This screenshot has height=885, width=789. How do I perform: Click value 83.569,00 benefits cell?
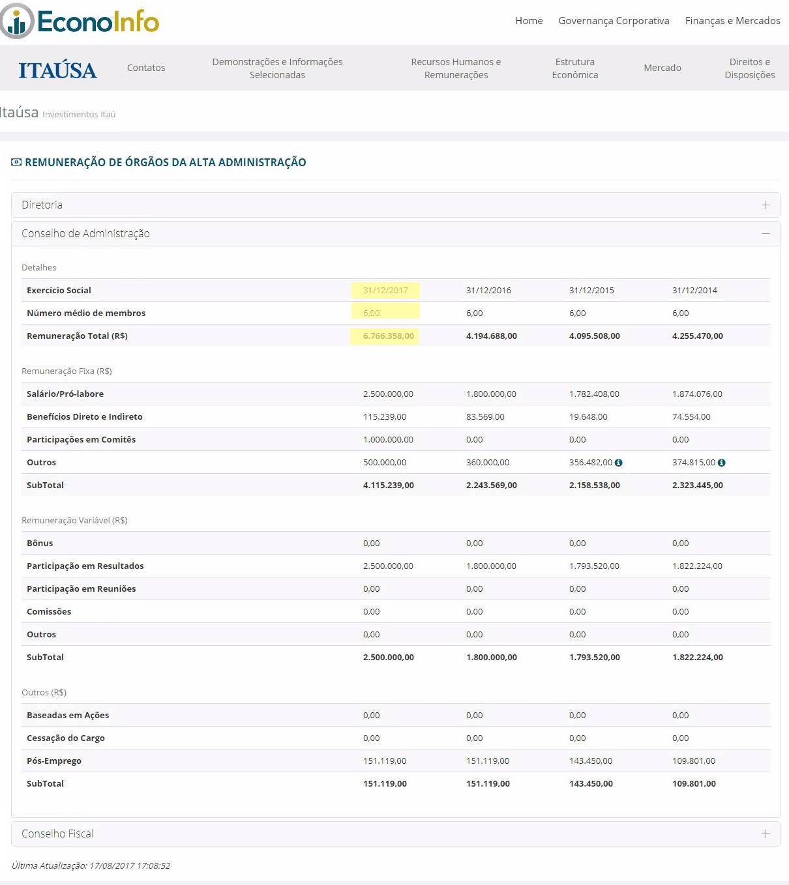pos(485,417)
